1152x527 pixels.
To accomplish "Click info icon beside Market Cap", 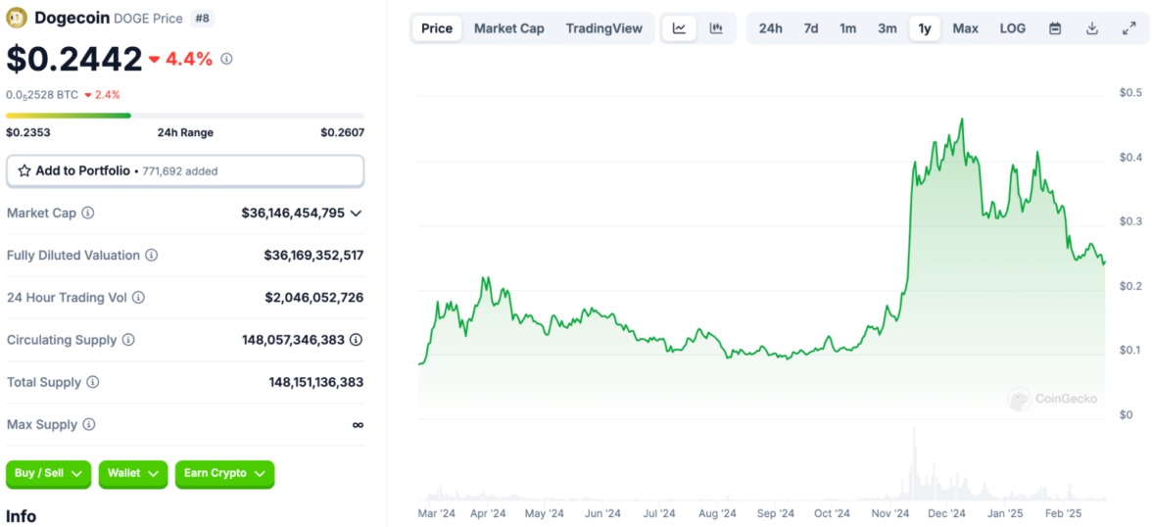I will coord(88,213).
